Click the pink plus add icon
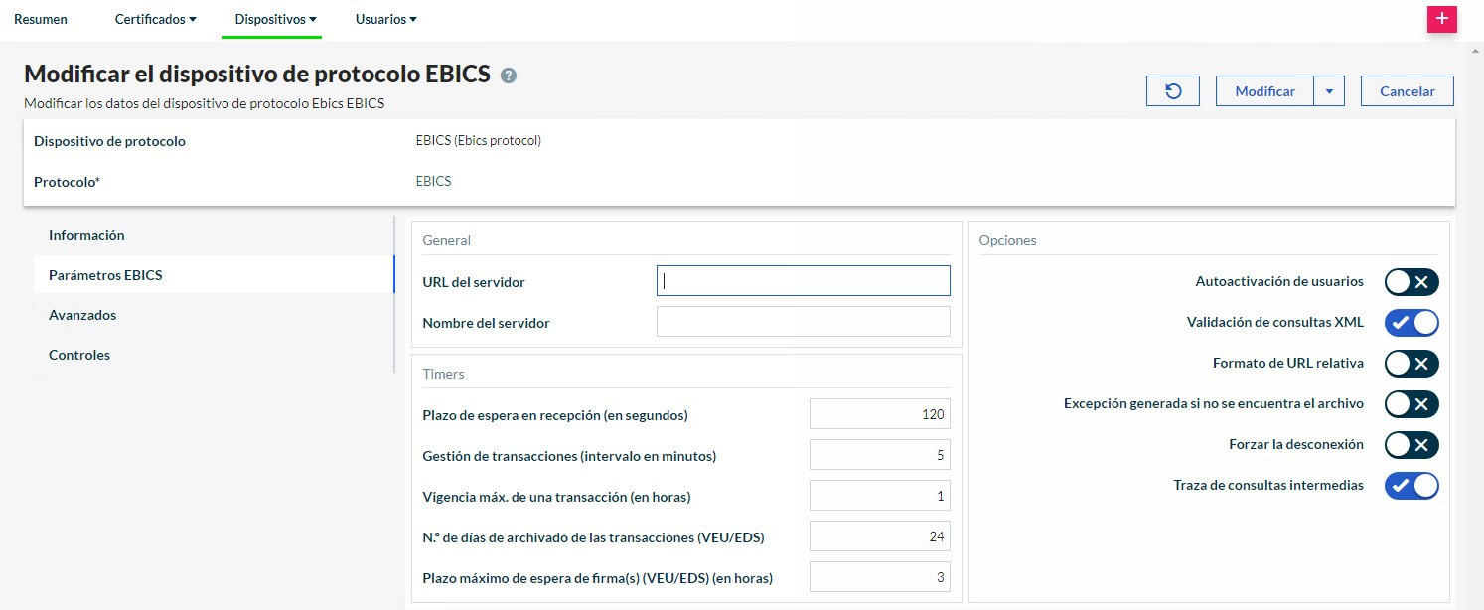Viewport: 1484px width, 610px height. coord(1441,19)
